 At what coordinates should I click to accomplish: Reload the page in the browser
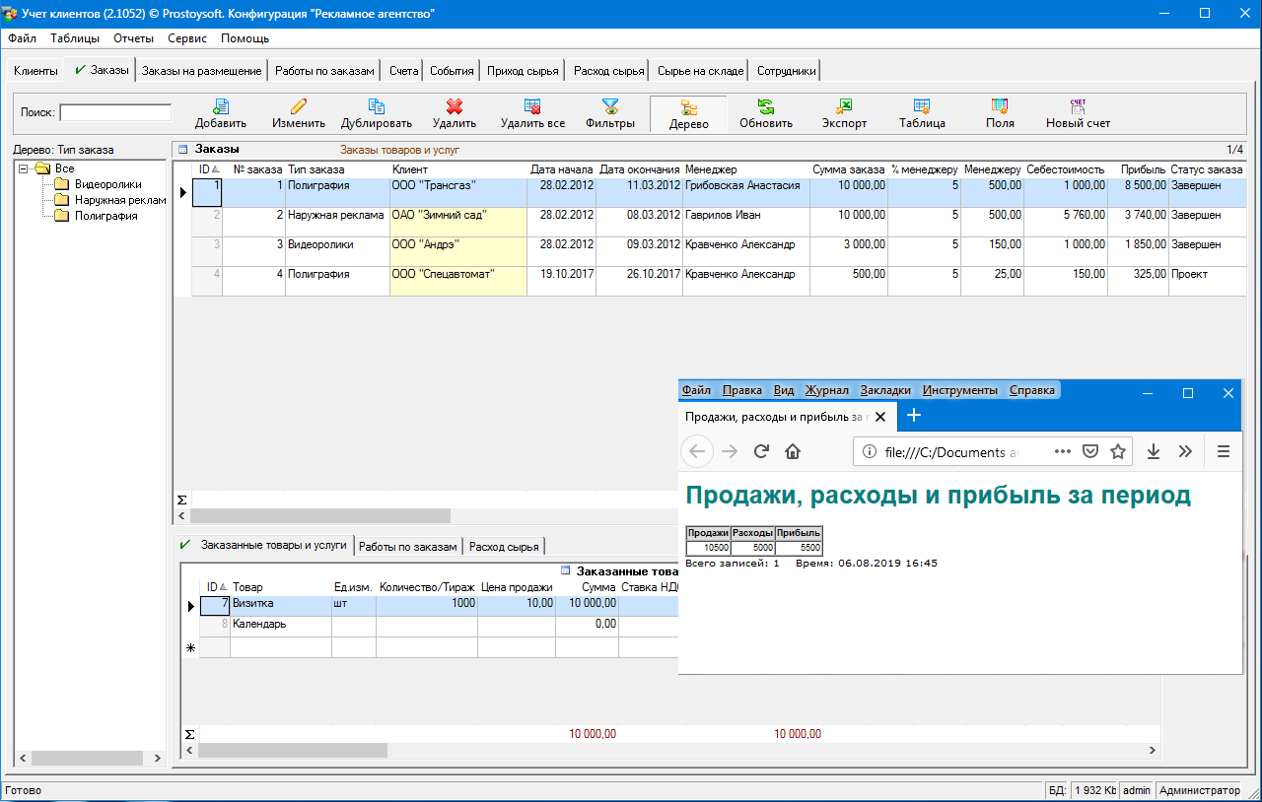tap(760, 451)
